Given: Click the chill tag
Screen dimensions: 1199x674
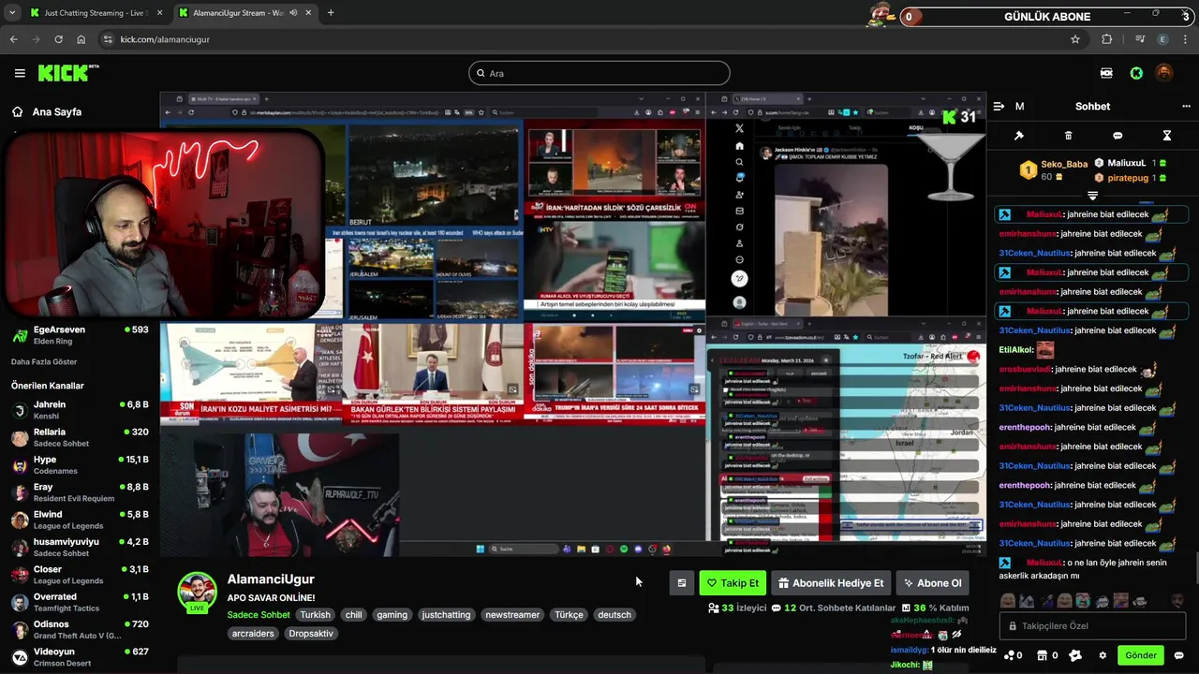Looking at the screenshot, I should pyautogui.click(x=353, y=615).
